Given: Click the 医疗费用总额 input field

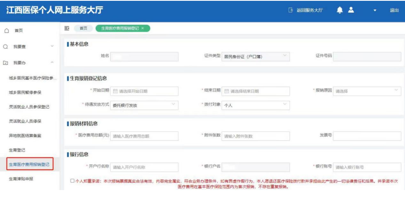Looking at the screenshot, I should 144,136.
